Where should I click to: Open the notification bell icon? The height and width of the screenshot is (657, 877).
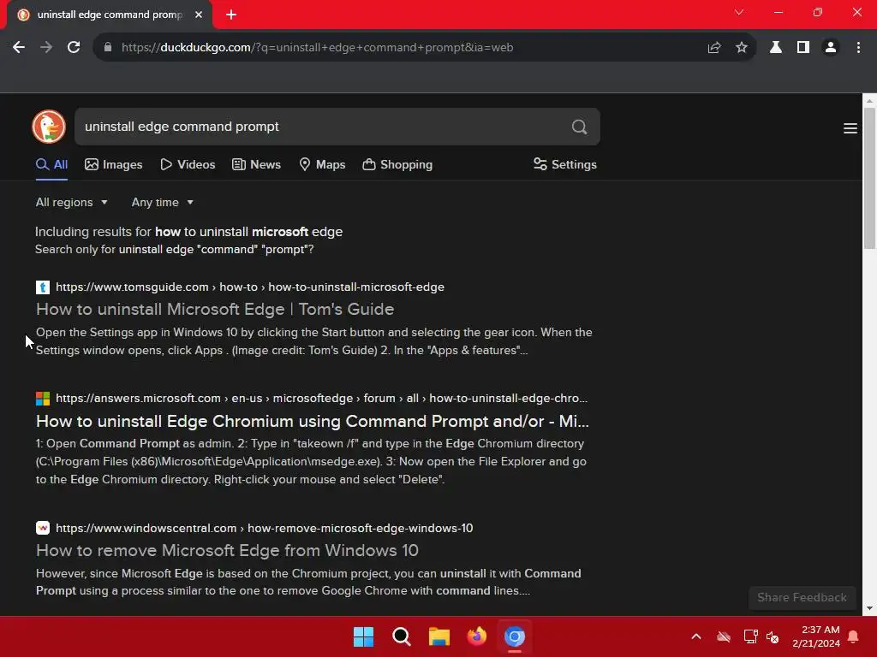(x=854, y=636)
